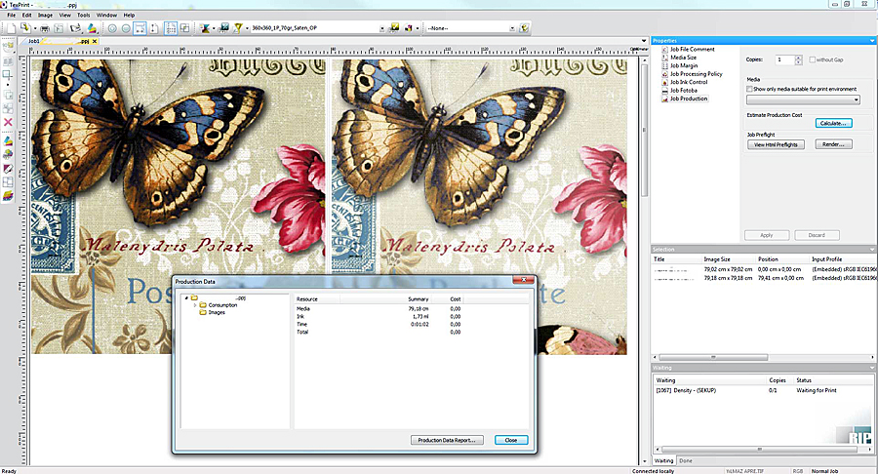Open the View menu

pyautogui.click(x=65, y=15)
